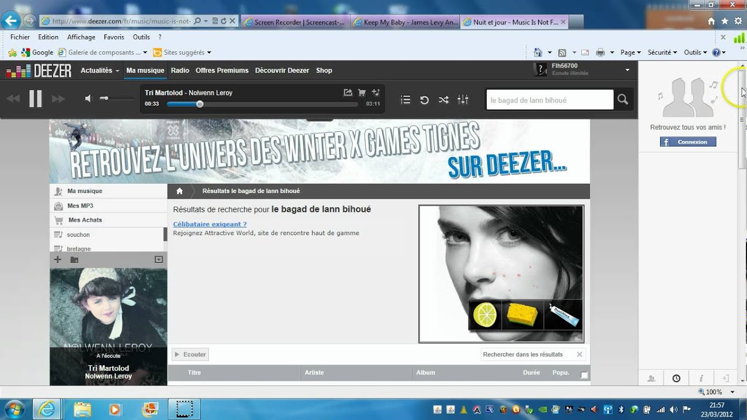Image resolution: width=747 pixels, height=420 pixels.
Task: Sort results by Artiste column
Action: click(314, 373)
